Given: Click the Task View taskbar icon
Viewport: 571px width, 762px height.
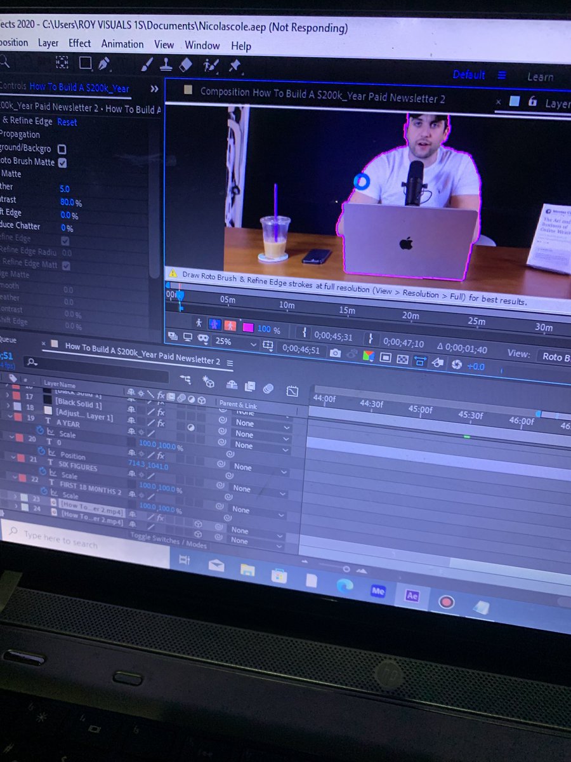Looking at the screenshot, I should pos(185,560).
